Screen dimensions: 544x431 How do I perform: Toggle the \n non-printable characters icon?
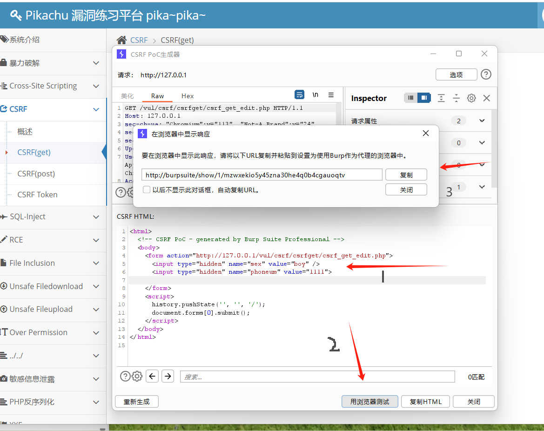[316, 95]
